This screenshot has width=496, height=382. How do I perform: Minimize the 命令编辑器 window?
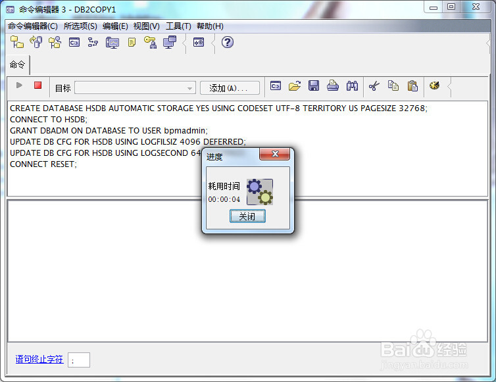[434, 7]
